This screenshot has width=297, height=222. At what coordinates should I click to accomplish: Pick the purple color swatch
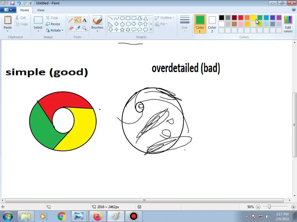click(279, 18)
